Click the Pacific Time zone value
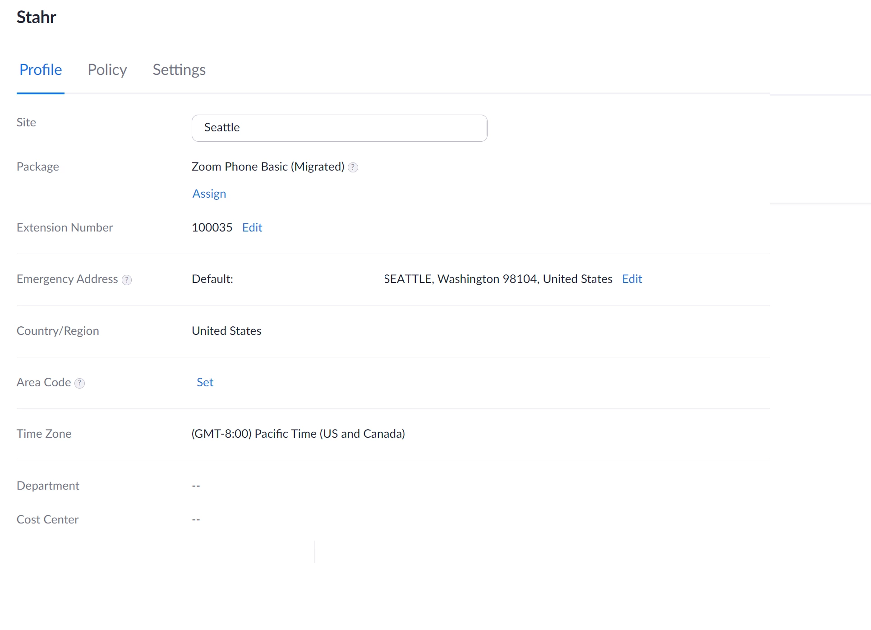 (298, 434)
